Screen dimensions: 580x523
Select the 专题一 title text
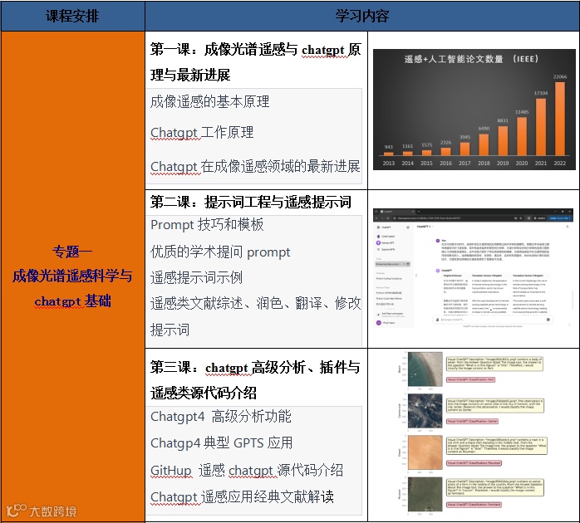72,252
